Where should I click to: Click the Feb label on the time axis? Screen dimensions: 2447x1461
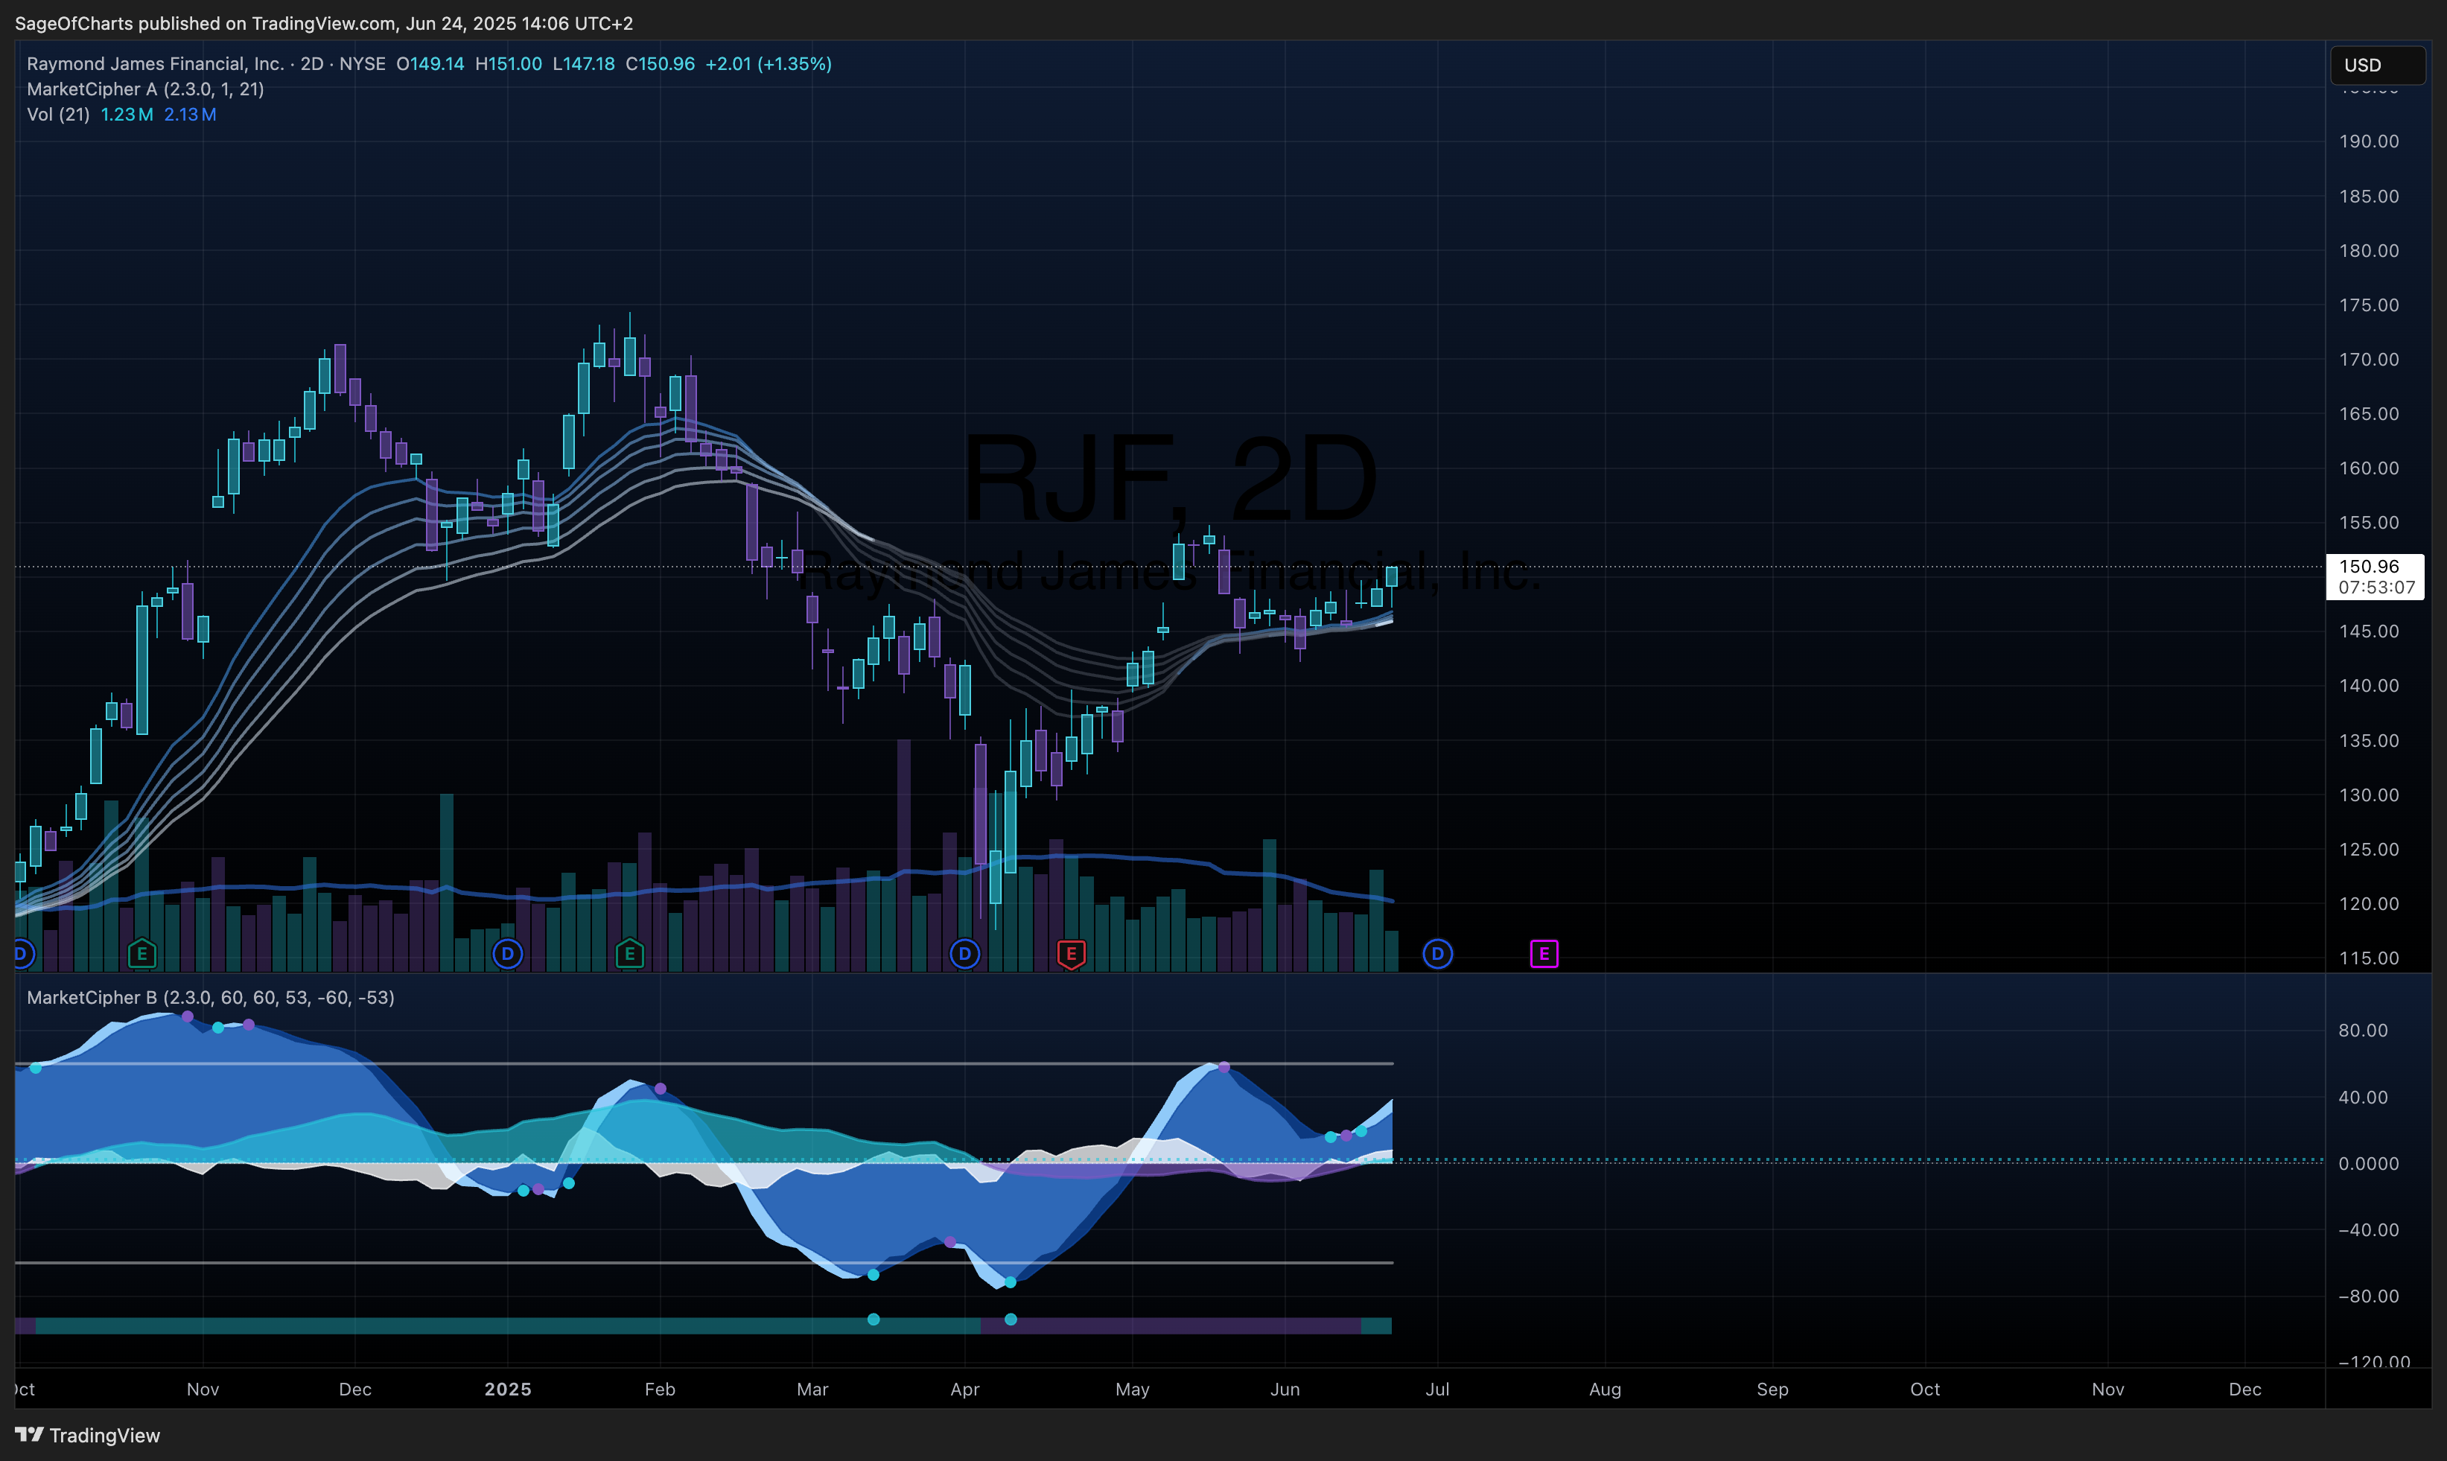[660, 1389]
